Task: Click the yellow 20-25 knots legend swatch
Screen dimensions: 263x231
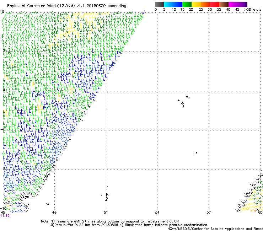Action: pos(196,4)
